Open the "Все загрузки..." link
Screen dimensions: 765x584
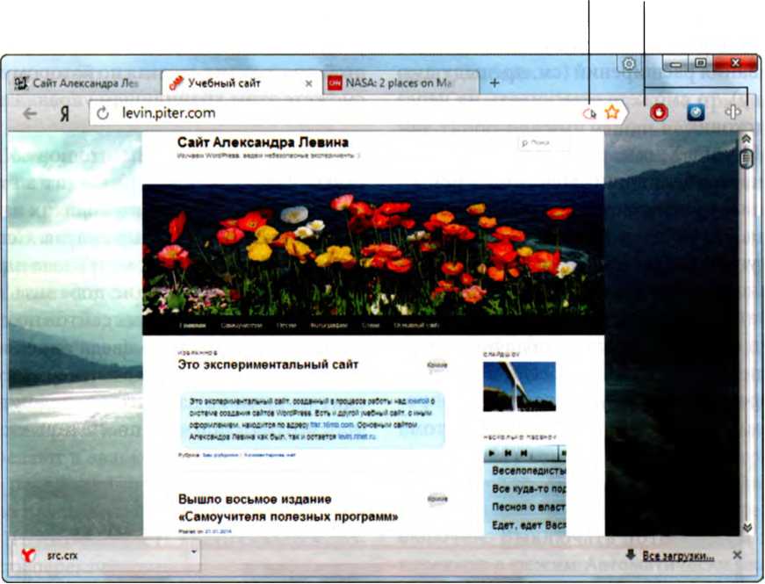[676, 556]
